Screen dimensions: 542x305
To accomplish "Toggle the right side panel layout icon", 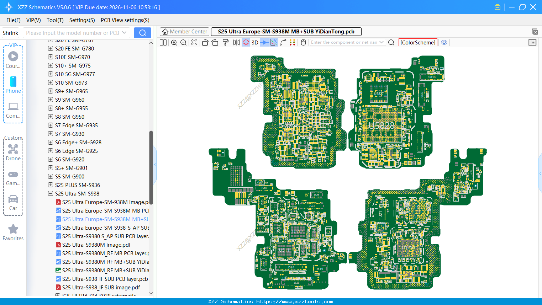I will 532,42.
